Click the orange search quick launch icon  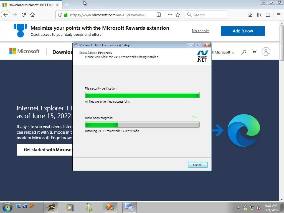(31, 206)
